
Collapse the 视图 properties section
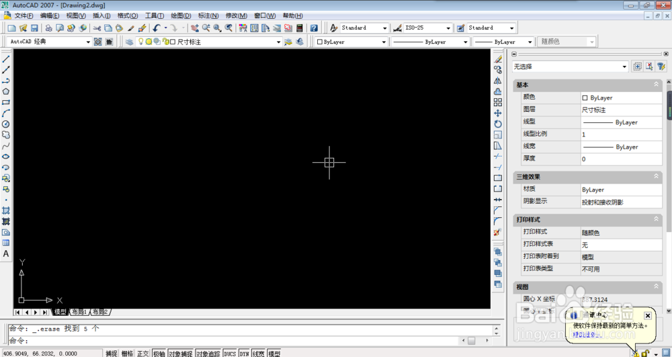(x=656, y=286)
